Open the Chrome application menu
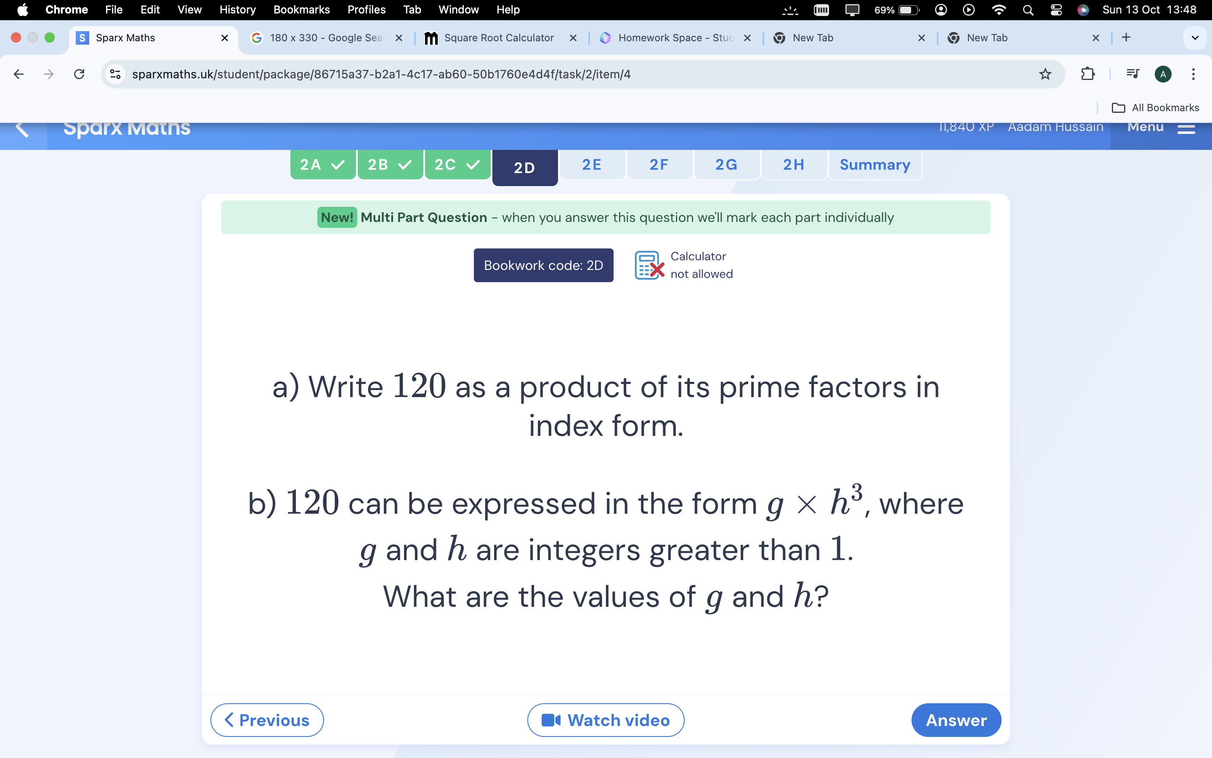 tap(66, 10)
